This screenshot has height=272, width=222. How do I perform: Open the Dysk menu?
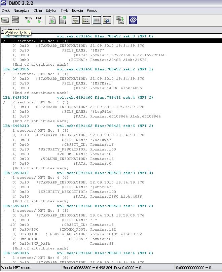6,10
